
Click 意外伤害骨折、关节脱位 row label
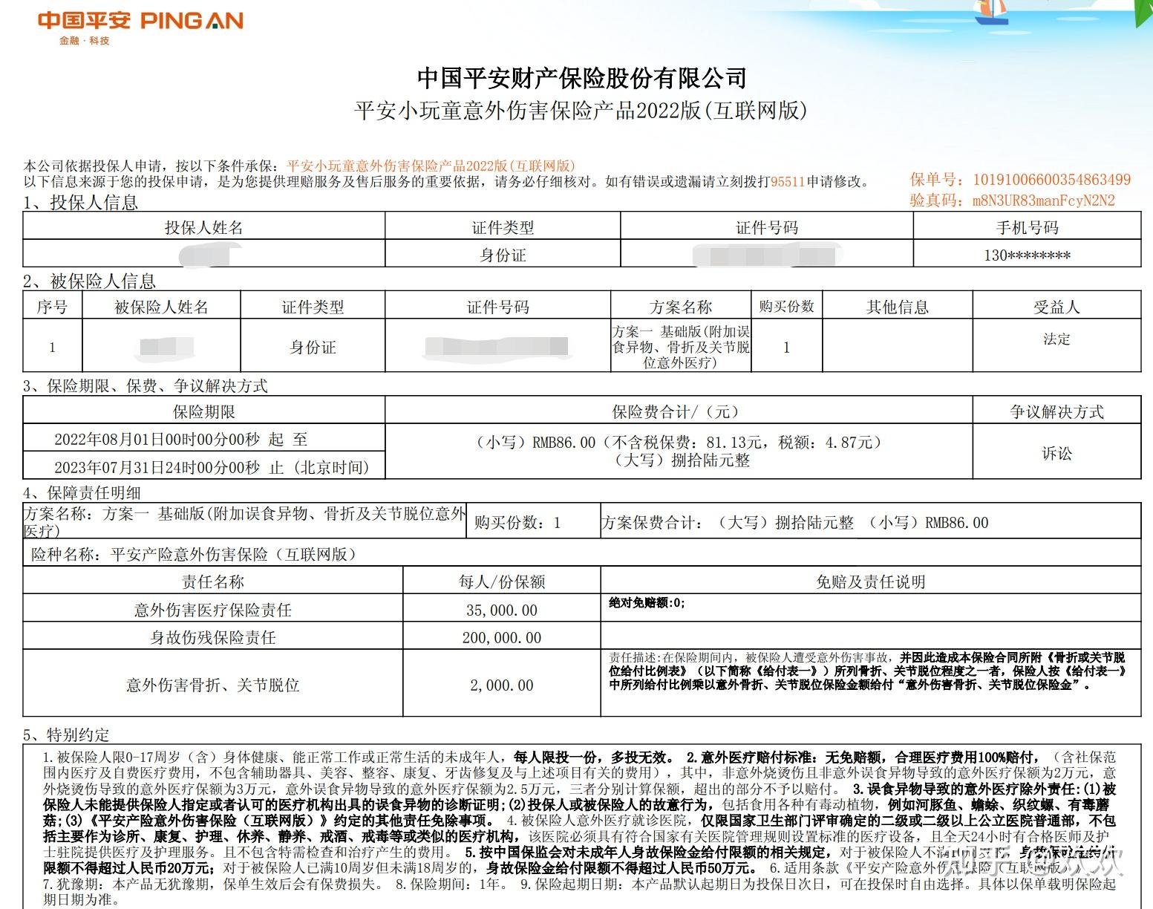(213, 685)
